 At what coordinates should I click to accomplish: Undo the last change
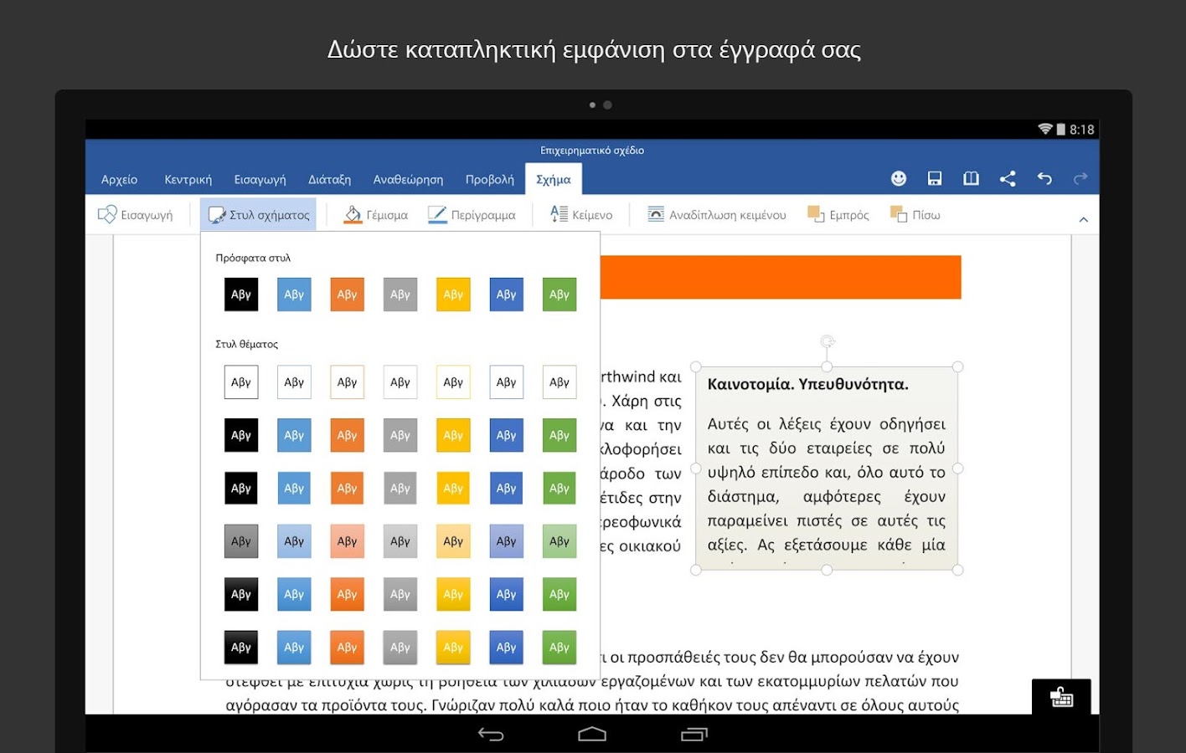(x=1044, y=178)
